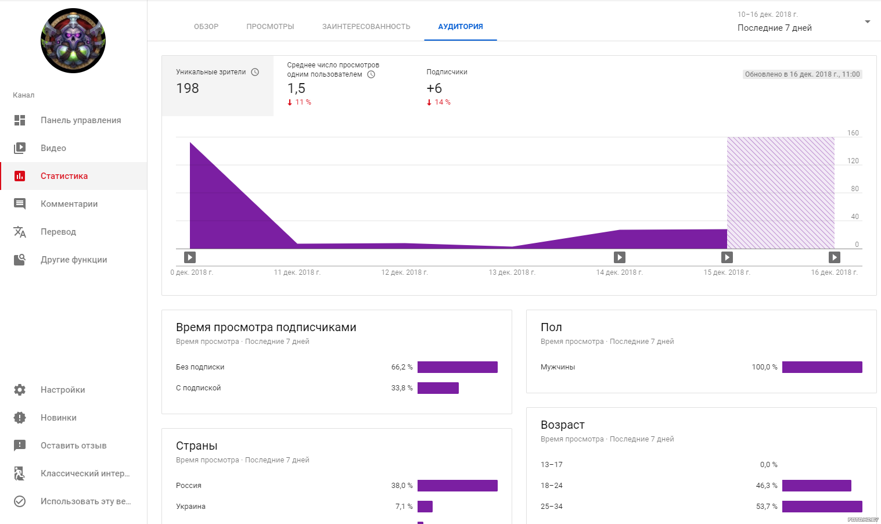Switch to Классический интерфейс link
881x524 pixels.
(x=73, y=473)
